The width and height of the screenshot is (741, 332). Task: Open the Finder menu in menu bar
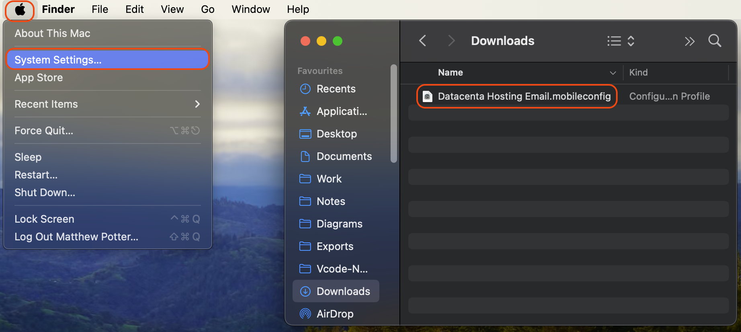[x=58, y=9]
